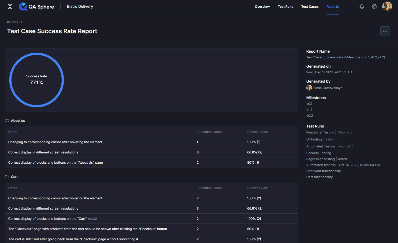Open the Checkout functionality test run

click(x=323, y=171)
